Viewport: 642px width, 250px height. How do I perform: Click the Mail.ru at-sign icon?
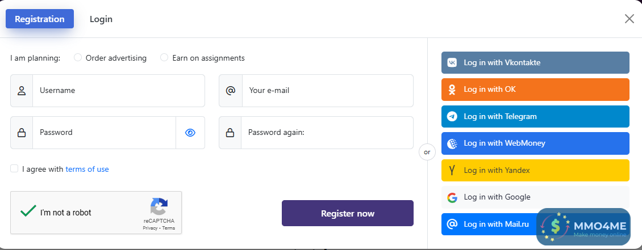tap(452, 224)
